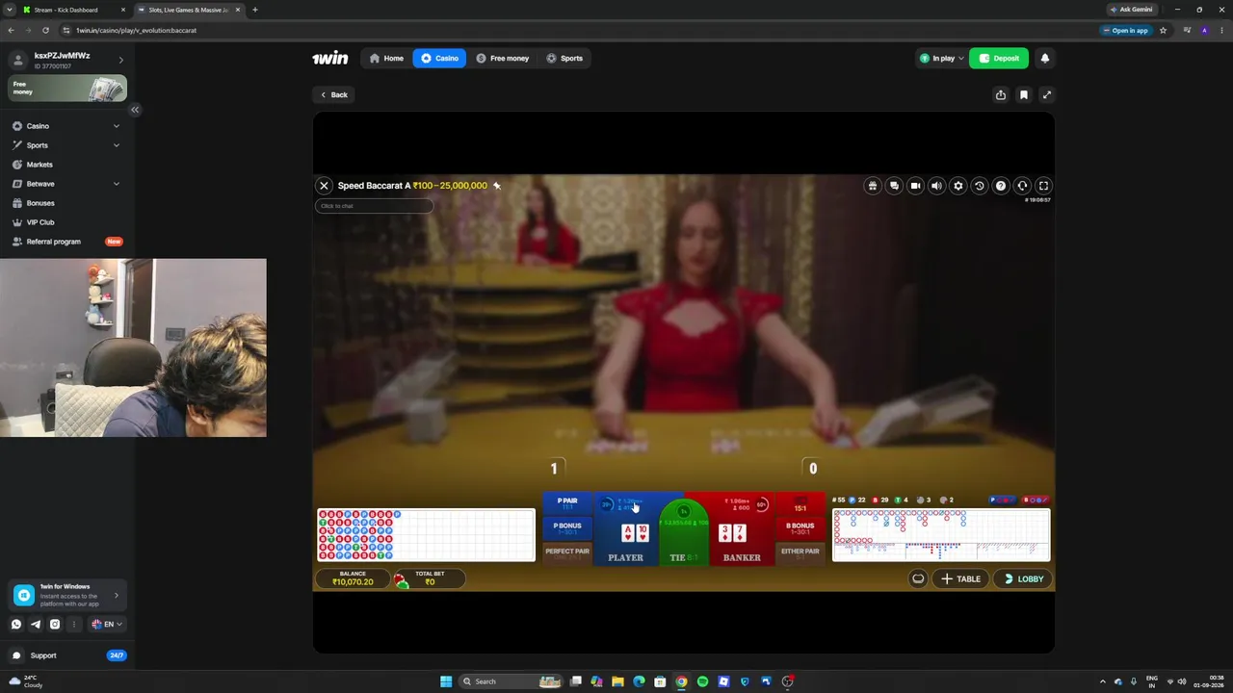
Task: Open the headset live support icon
Action: [x=1022, y=186]
